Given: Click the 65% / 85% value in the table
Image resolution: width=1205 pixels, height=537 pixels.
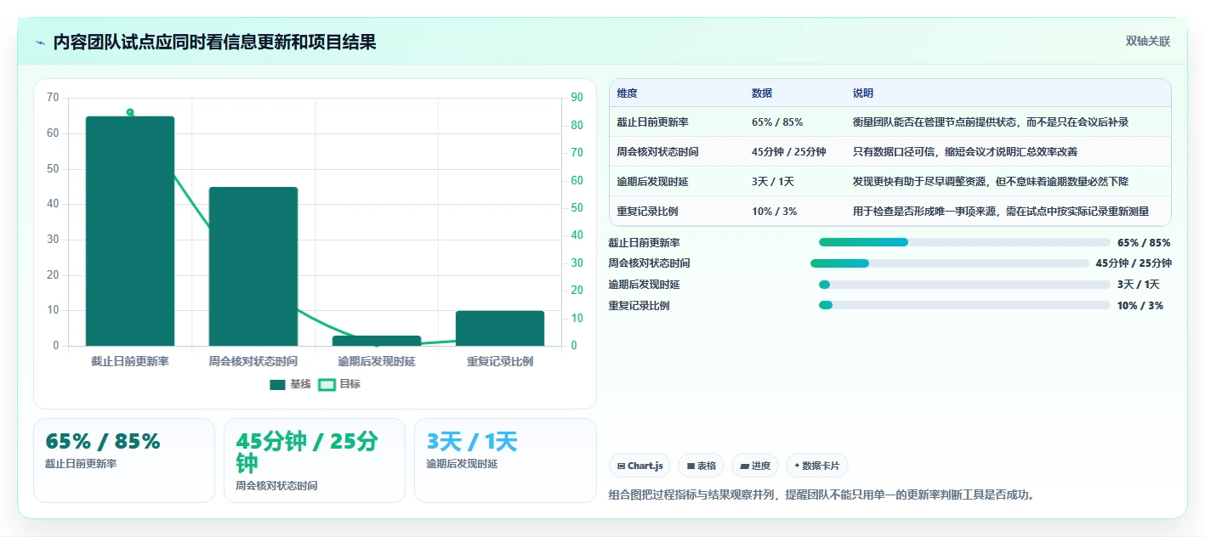Looking at the screenshot, I should point(777,122).
